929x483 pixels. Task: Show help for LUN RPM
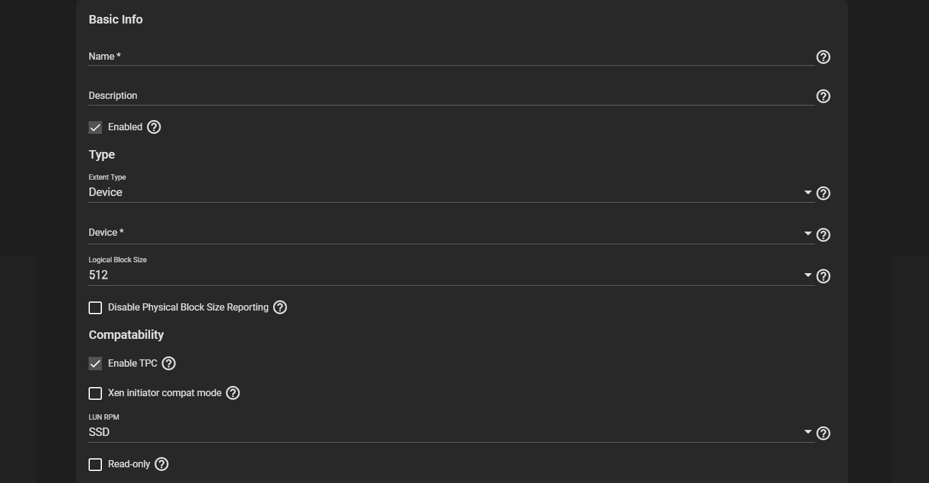click(823, 433)
